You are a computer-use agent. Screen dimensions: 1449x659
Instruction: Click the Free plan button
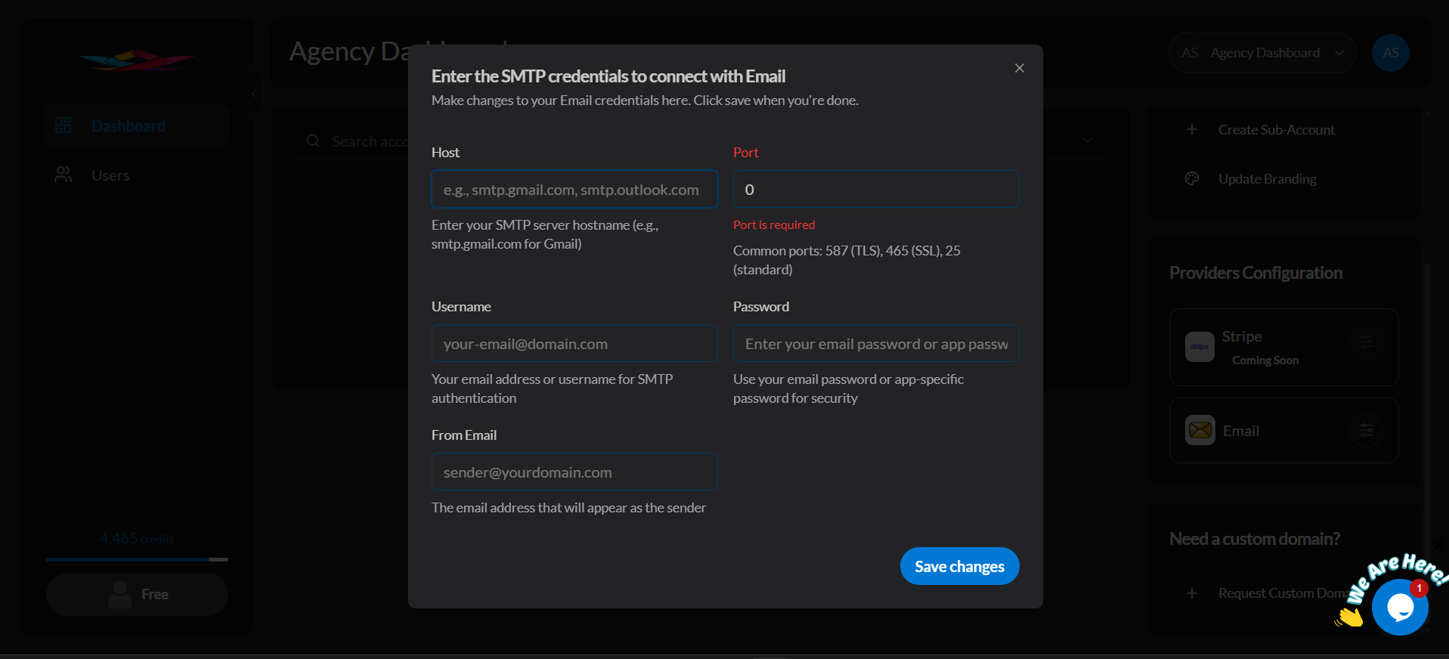pyautogui.click(x=137, y=595)
